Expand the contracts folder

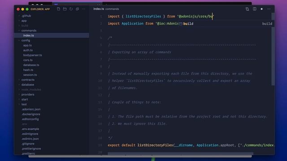[x=28, y=80]
